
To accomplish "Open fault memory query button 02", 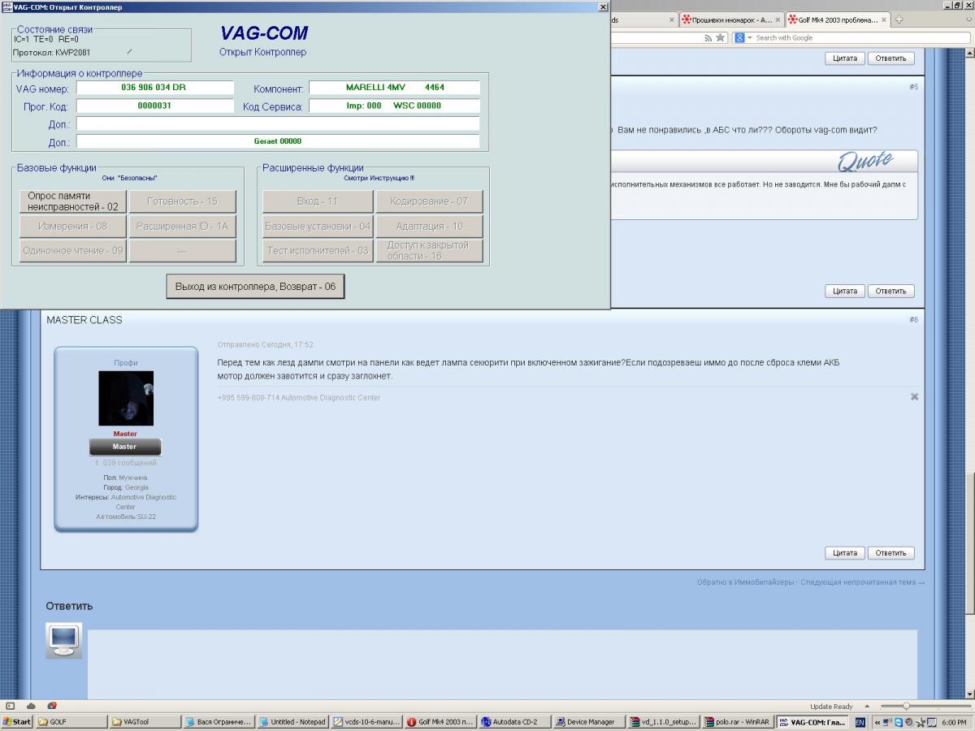I will [73, 201].
